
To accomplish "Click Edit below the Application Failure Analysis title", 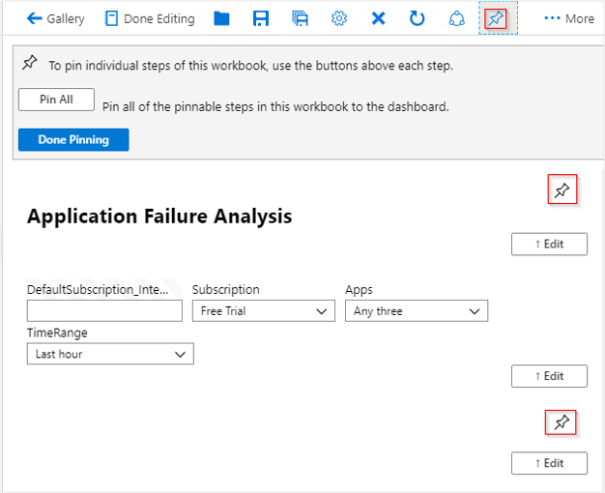I will point(549,244).
